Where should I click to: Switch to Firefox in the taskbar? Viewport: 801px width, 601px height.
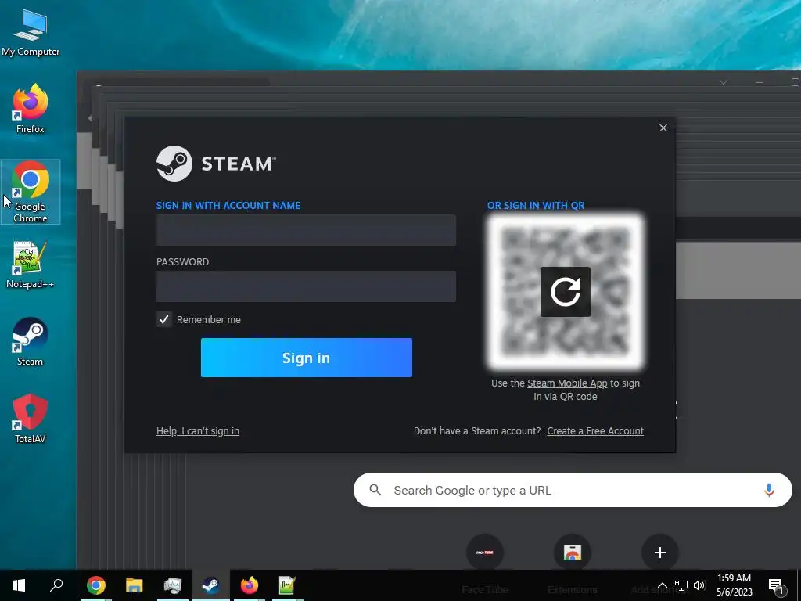click(250, 585)
